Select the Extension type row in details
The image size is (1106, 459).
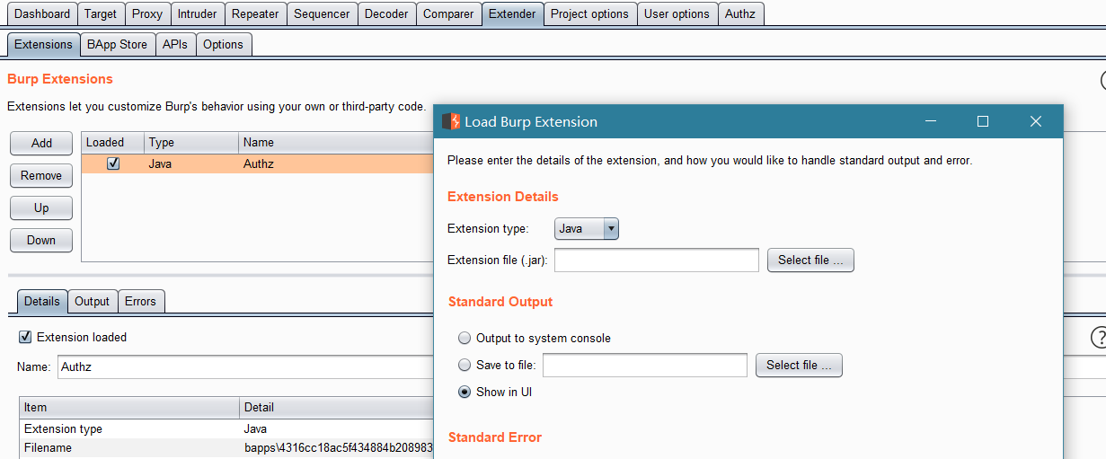pos(226,428)
